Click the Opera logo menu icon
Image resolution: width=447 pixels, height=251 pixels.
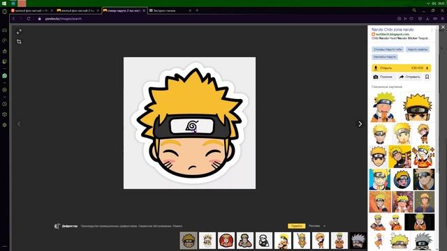[x=5, y=11]
